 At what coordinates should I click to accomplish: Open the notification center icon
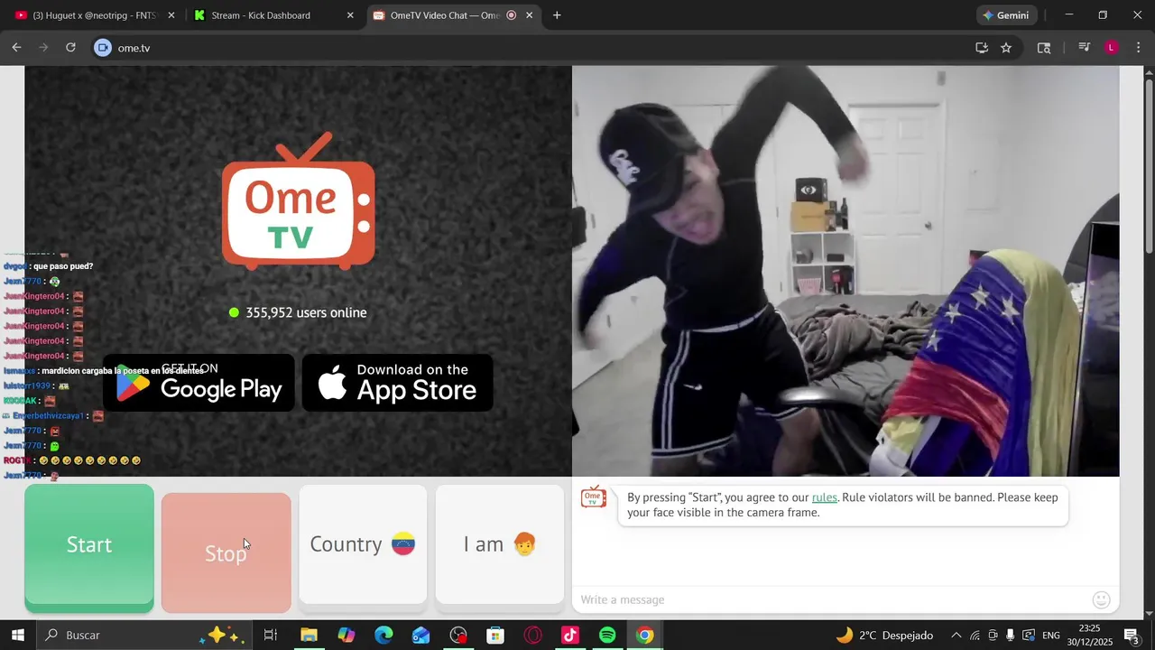pyautogui.click(x=1132, y=635)
